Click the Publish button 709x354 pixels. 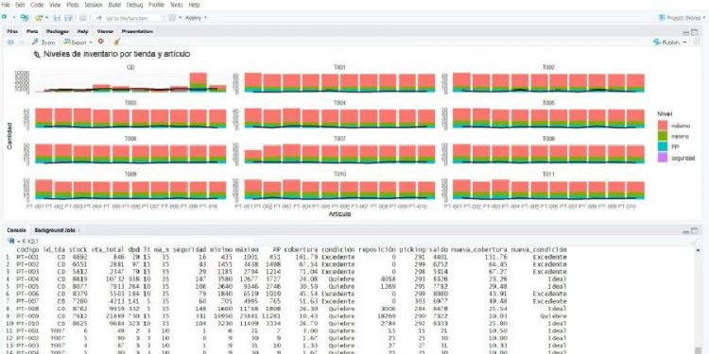pyautogui.click(x=666, y=42)
